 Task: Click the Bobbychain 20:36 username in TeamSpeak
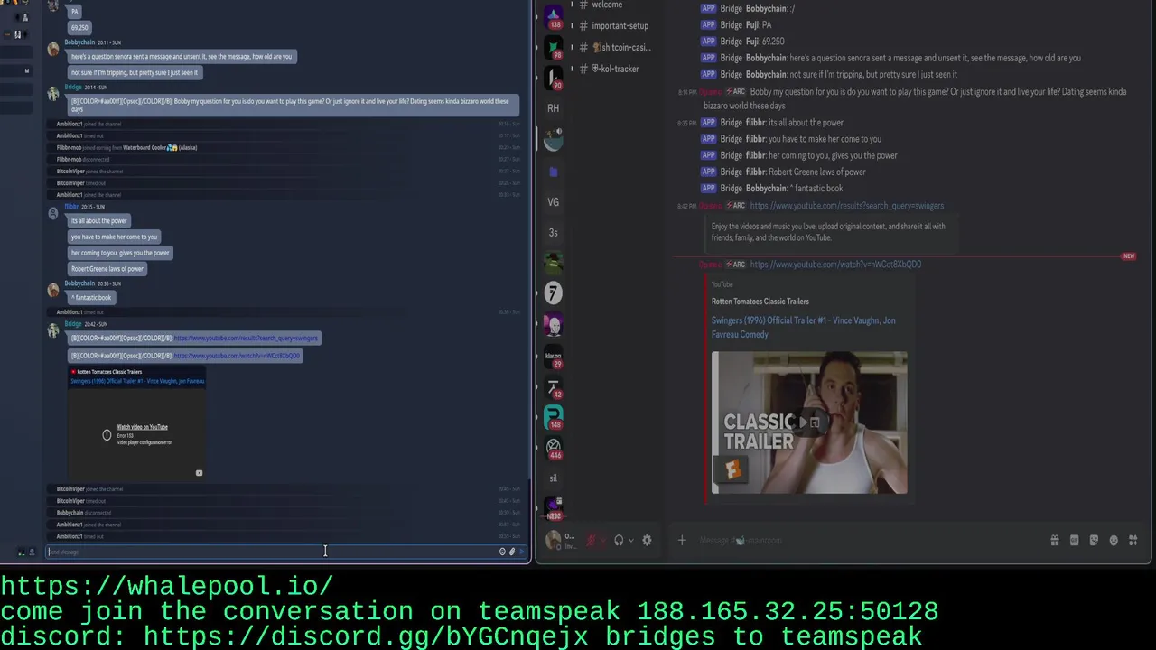coord(79,283)
